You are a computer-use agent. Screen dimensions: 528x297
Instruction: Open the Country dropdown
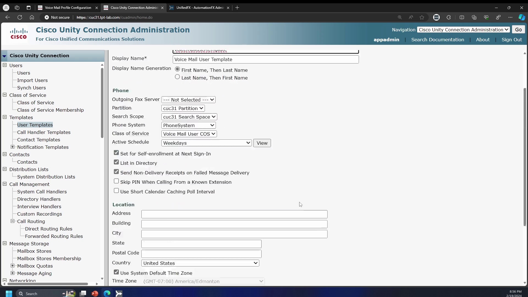click(x=200, y=263)
